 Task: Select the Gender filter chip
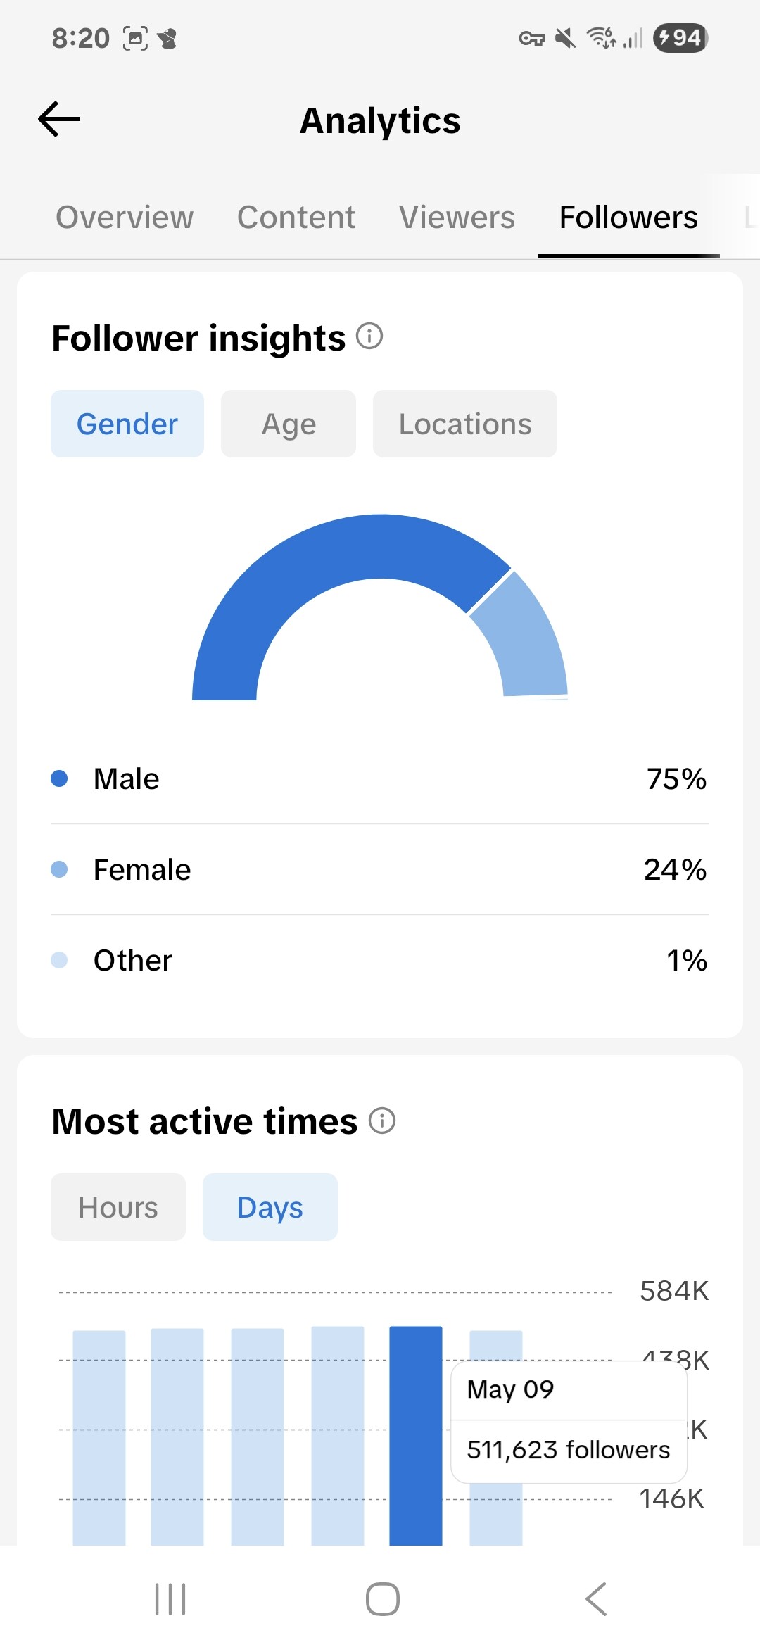pos(127,424)
